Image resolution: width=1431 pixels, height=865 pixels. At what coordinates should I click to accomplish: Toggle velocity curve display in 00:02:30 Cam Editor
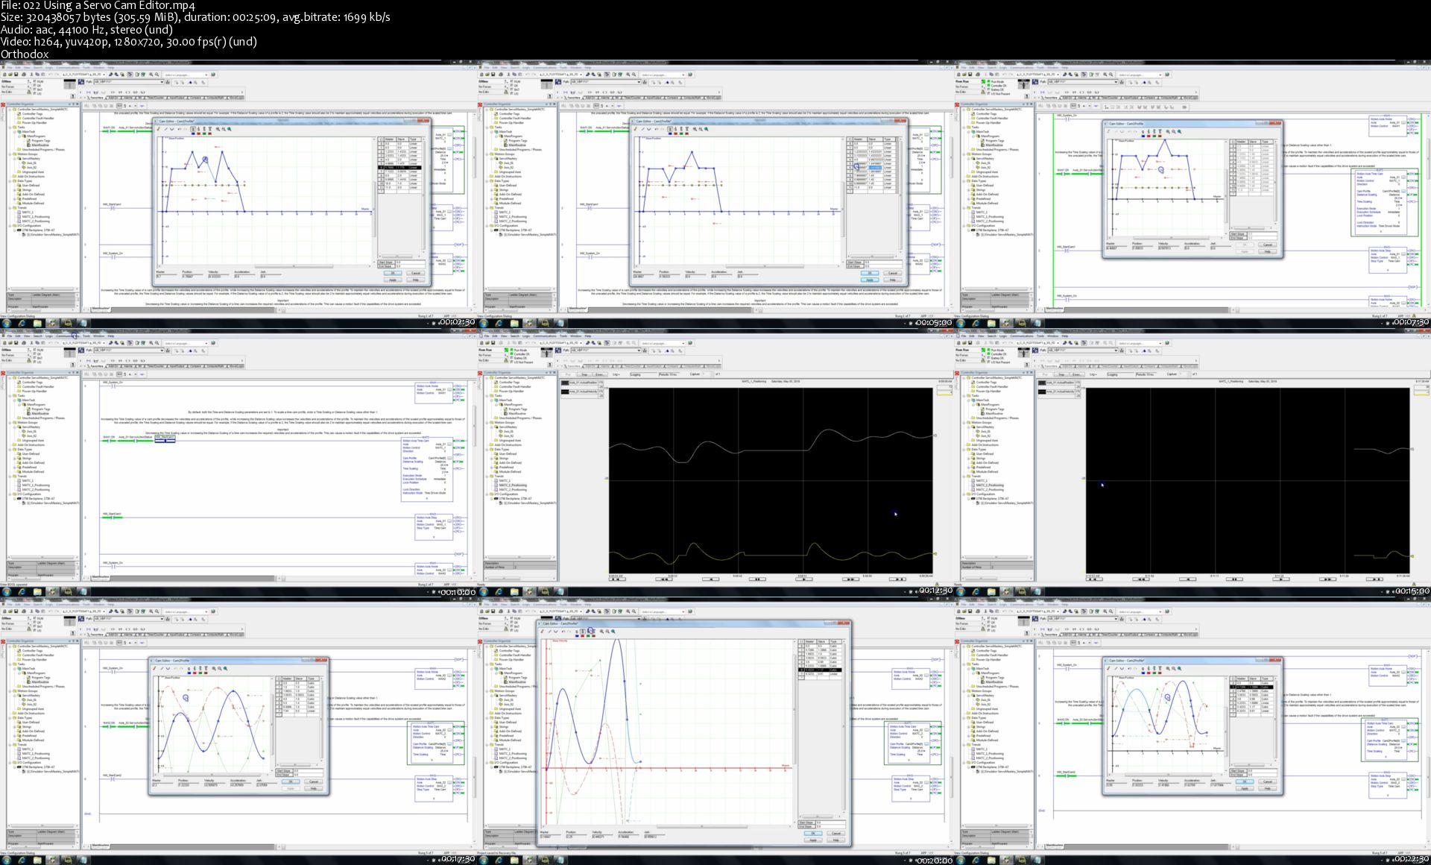coord(198,129)
